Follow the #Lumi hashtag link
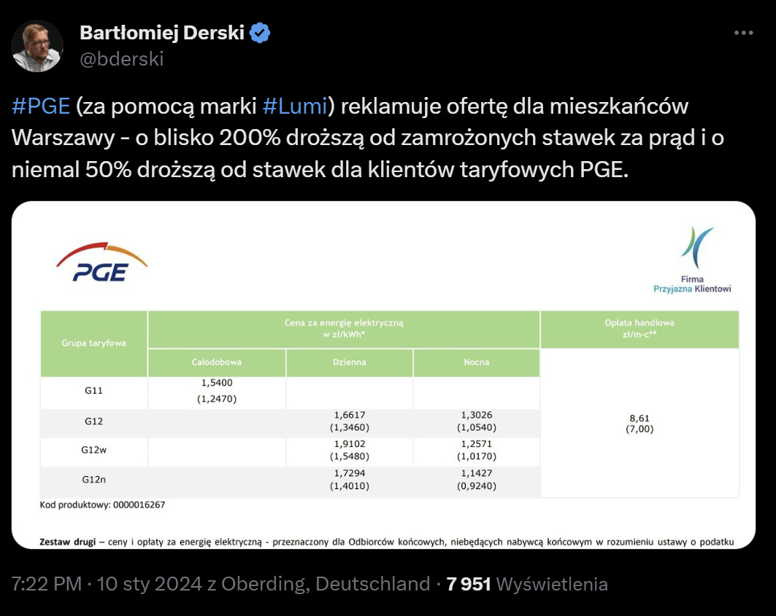 click(x=295, y=106)
